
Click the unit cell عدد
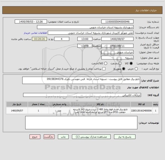tap(59, 111)
